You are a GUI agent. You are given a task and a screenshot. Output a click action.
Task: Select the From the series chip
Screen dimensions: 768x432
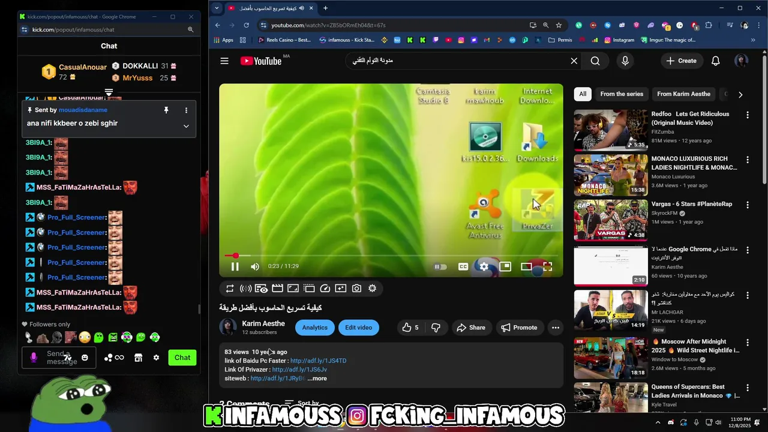pyautogui.click(x=622, y=94)
